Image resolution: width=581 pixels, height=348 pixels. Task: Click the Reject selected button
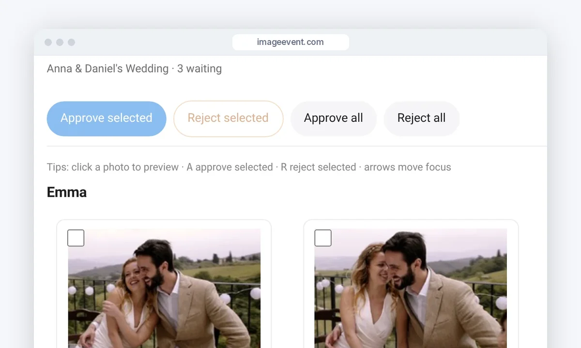[x=228, y=118]
